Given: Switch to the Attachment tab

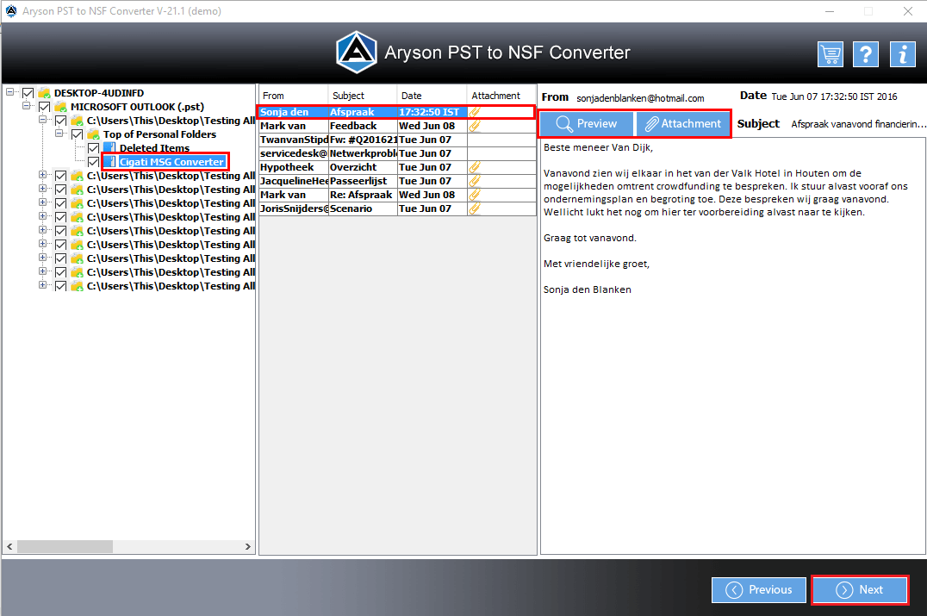Looking at the screenshot, I should pos(683,123).
